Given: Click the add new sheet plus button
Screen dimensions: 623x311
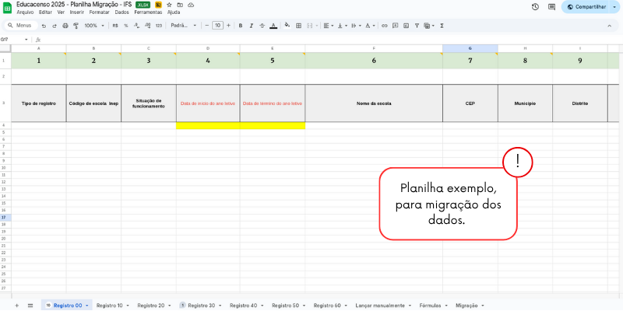Looking at the screenshot, I should click(16, 306).
